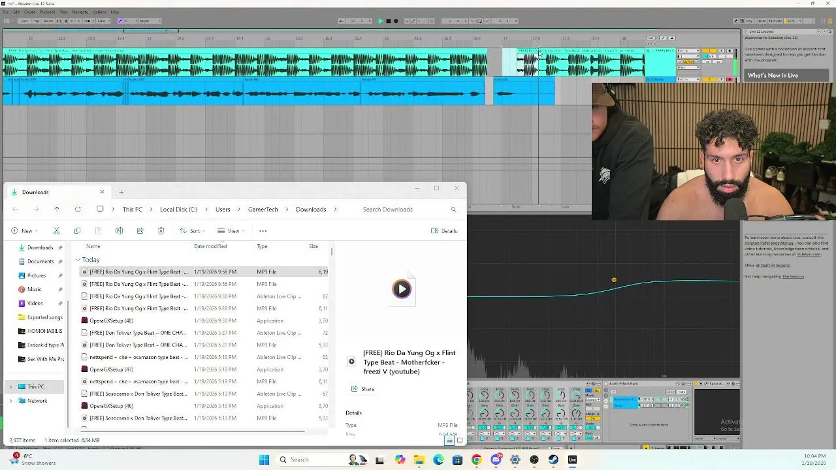Select OperaGXSetup (47) file
The height and width of the screenshot is (470, 836).
(x=111, y=369)
